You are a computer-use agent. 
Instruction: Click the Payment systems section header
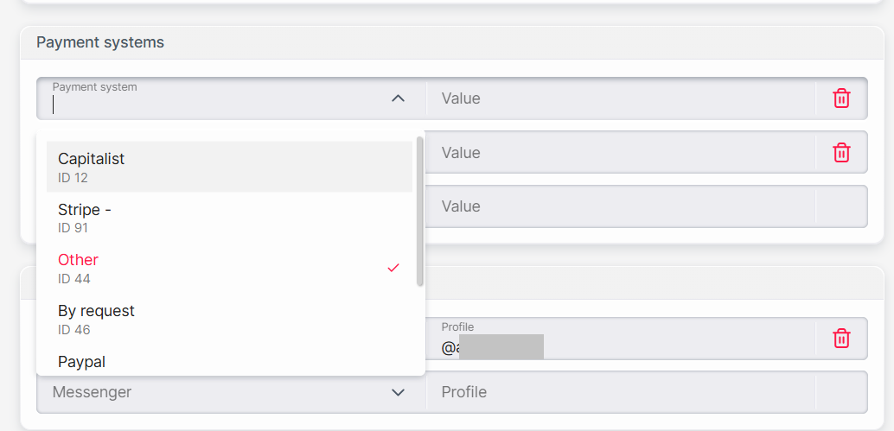[x=100, y=42]
